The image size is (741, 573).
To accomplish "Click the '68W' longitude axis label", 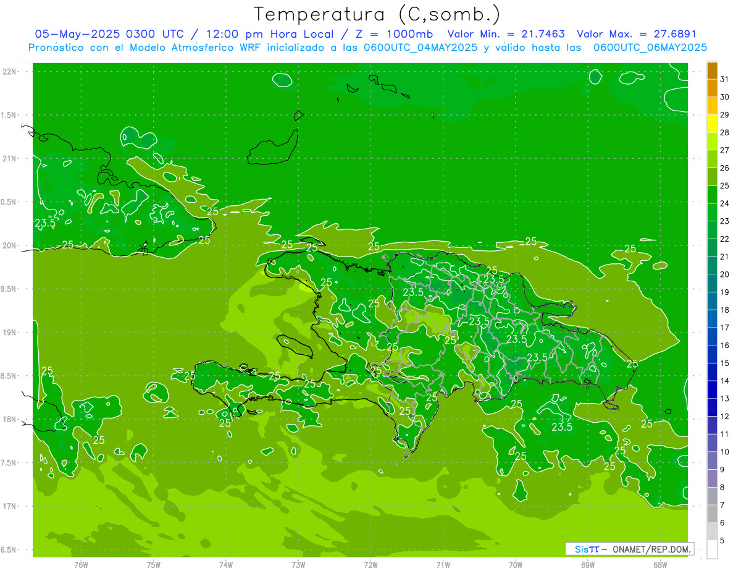I will [x=660, y=564].
